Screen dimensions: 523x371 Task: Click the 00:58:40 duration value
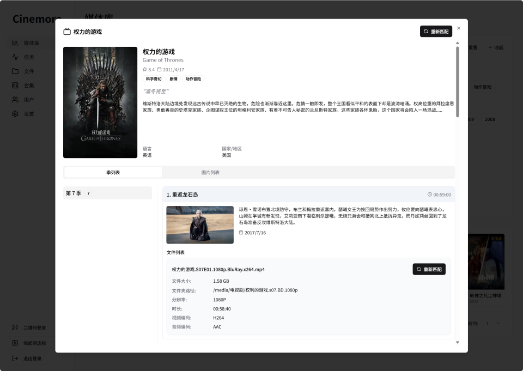(222, 309)
